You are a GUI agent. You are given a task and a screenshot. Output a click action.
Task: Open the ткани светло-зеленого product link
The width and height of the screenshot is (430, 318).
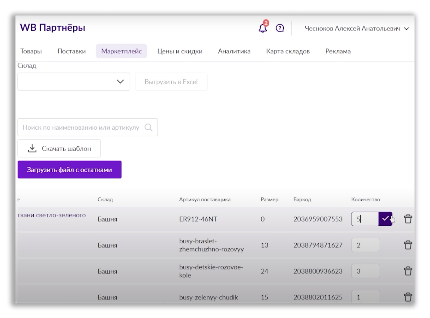coord(52,215)
